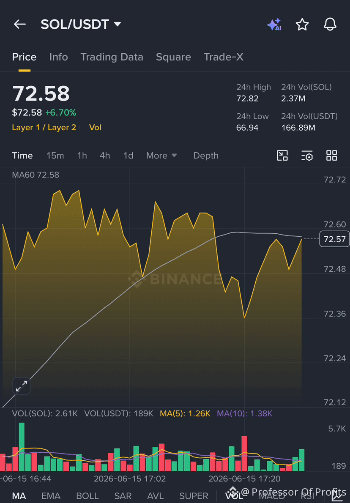Toggle the EMA indicator
The height and width of the screenshot is (503, 350).
[x=51, y=496]
